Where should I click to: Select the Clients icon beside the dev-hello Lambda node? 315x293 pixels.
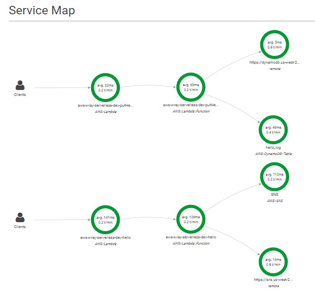20,217
